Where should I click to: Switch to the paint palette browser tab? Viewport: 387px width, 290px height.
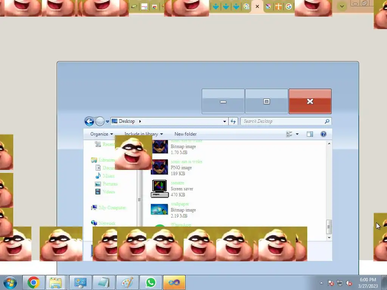(x=246, y=7)
